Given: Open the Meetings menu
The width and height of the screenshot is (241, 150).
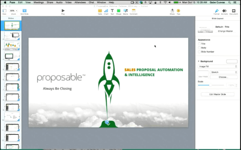Looking at the screenshot, I should click(39, 2).
